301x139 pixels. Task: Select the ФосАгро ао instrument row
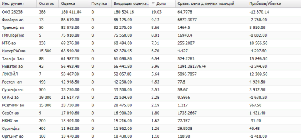(150, 20)
